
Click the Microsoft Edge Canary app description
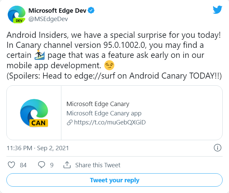pyautogui.click(x=104, y=113)
